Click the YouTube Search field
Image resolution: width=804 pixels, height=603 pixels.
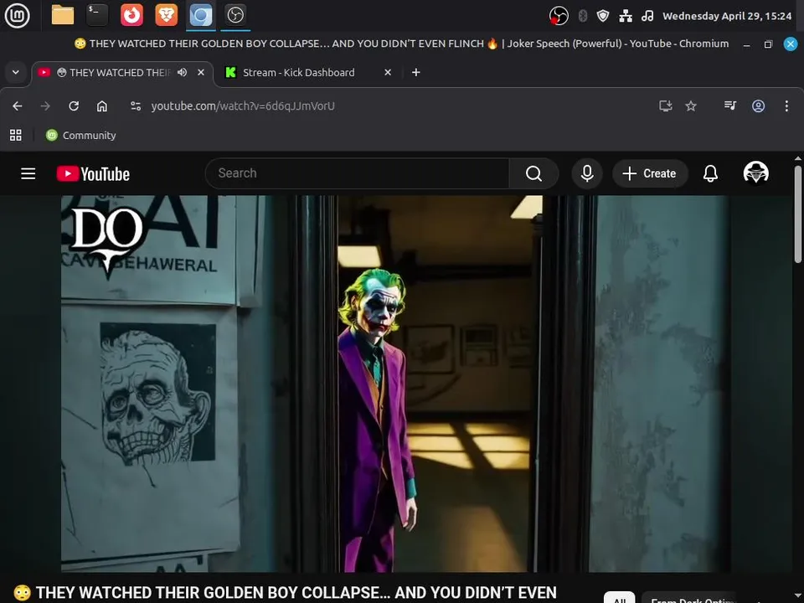tap(357, 173)
